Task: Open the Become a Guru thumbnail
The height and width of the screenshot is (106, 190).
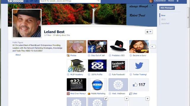Action: coord(139,47)
